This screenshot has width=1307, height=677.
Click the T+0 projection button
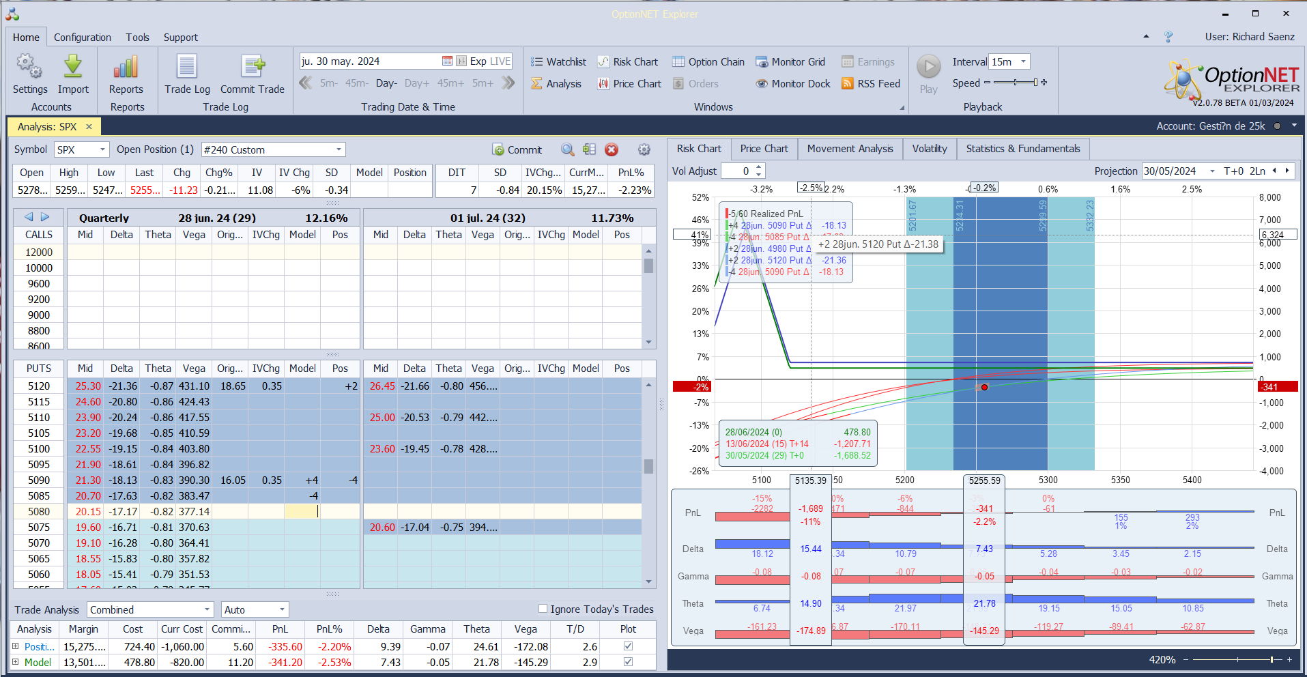click(1233, 171)
